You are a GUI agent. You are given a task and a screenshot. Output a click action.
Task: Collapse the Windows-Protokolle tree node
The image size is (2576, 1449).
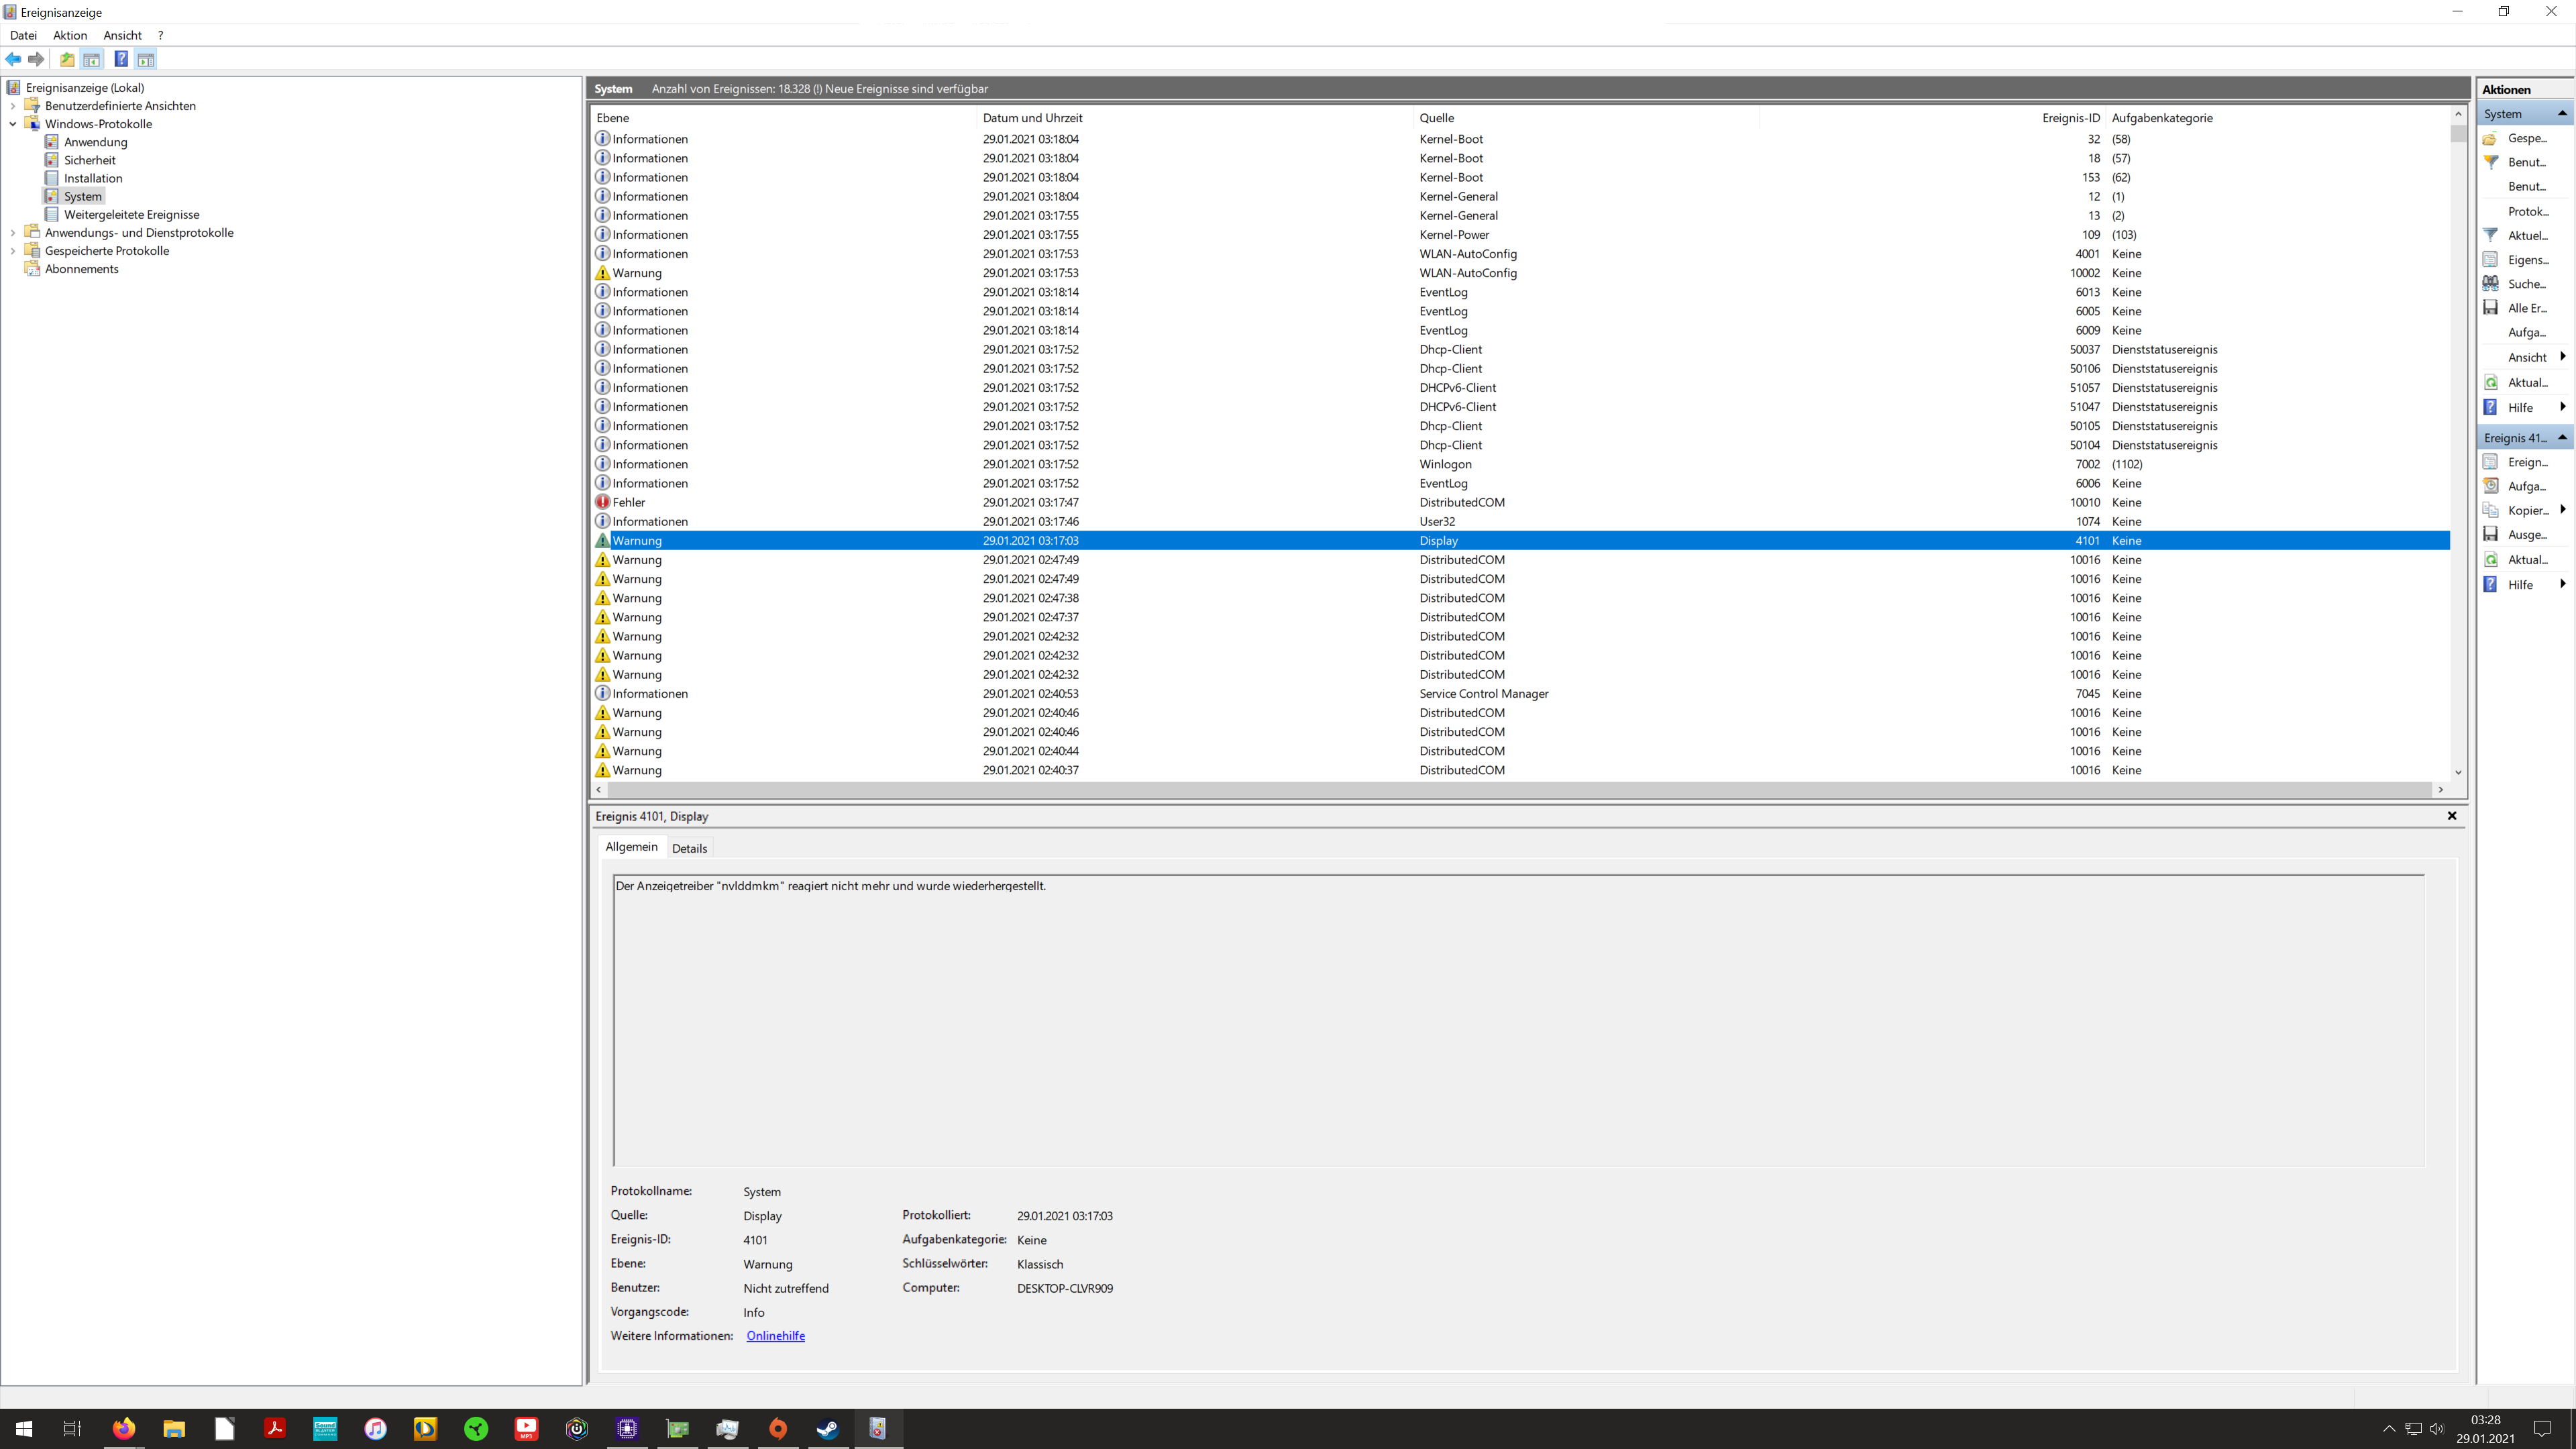13,124
